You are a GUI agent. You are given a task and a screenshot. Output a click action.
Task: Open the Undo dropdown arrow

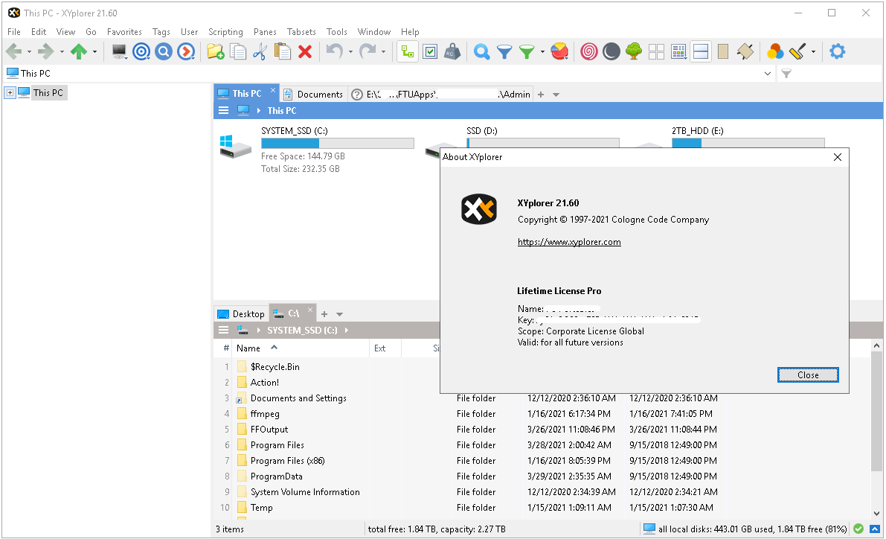[350, 51]
